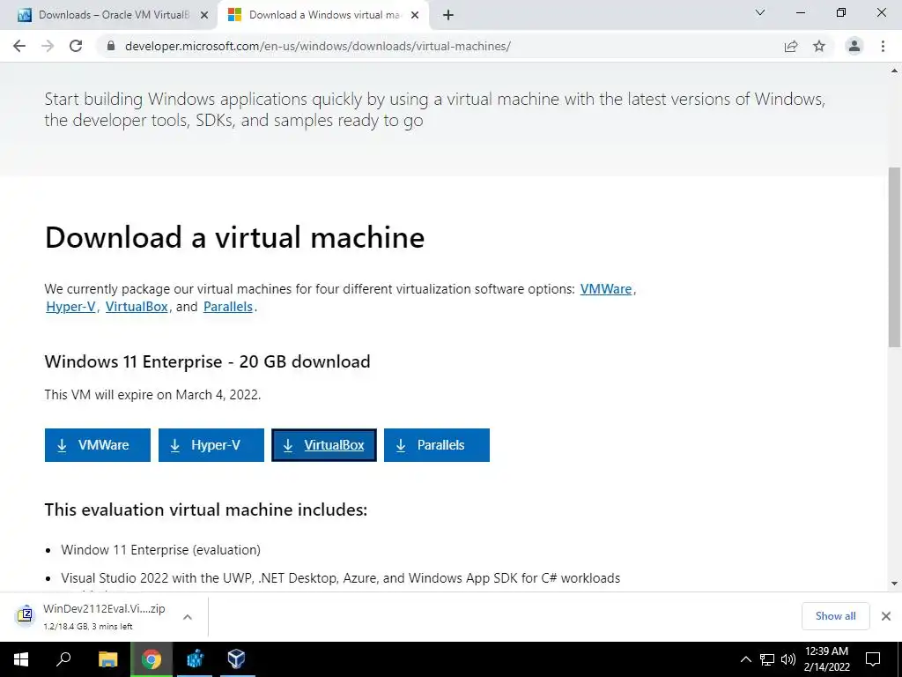Download the Hyper-V virtual machine button
Image resolution: width=902 pixels, height=677 pixels.
coord(211,445)
